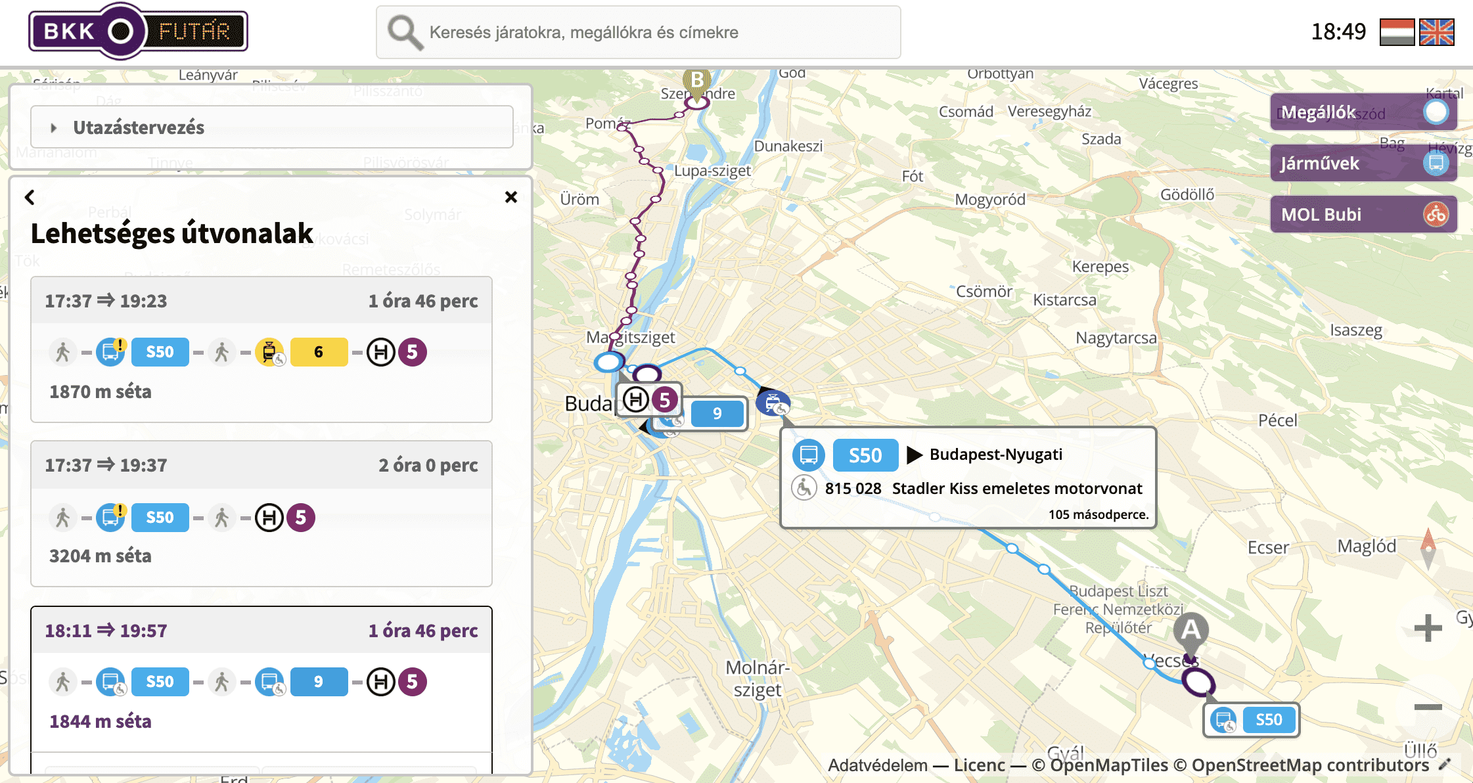
Task: Focus the search field for routes and stops
Action: pyautogui.click(x=638, y=32)
